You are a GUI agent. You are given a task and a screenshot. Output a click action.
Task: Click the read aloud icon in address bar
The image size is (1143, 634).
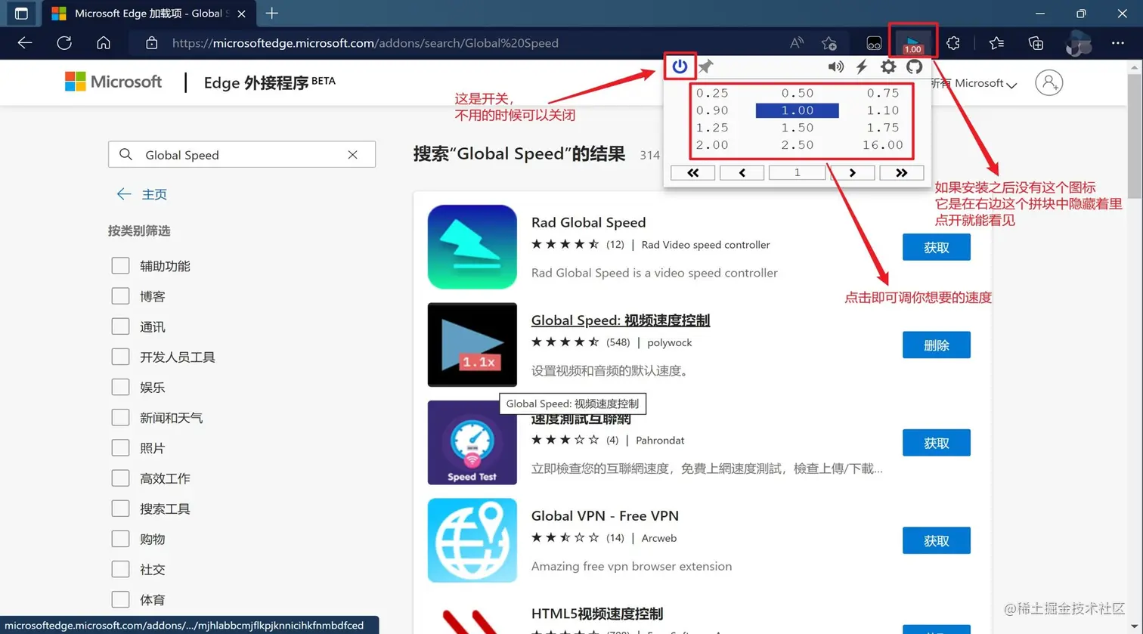[x=796, y=43]
